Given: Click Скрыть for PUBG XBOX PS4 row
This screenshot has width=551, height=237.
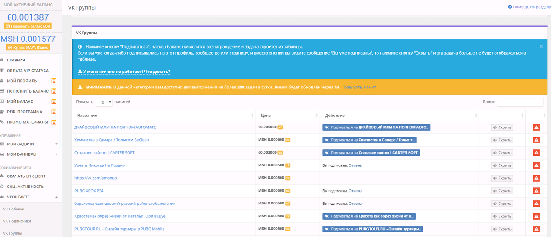Looking at the screenshot, I should (502, 191).
